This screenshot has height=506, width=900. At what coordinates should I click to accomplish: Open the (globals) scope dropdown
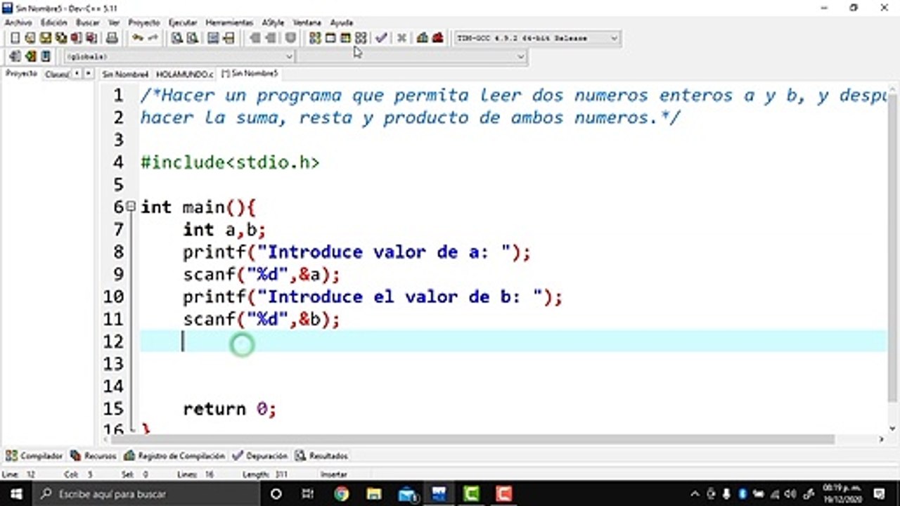point(288,56)
